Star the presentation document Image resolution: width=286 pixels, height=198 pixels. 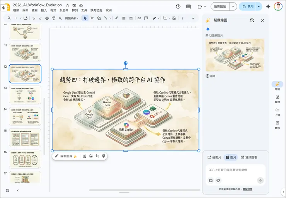point(68,5)
